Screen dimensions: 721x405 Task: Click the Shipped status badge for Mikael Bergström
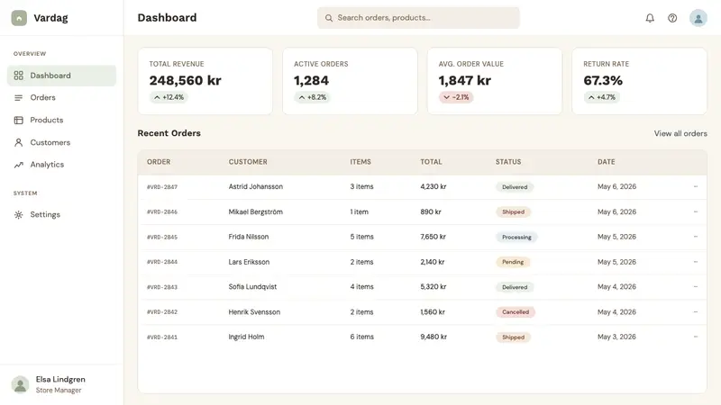pyautogui.click(x=513, y=211)
